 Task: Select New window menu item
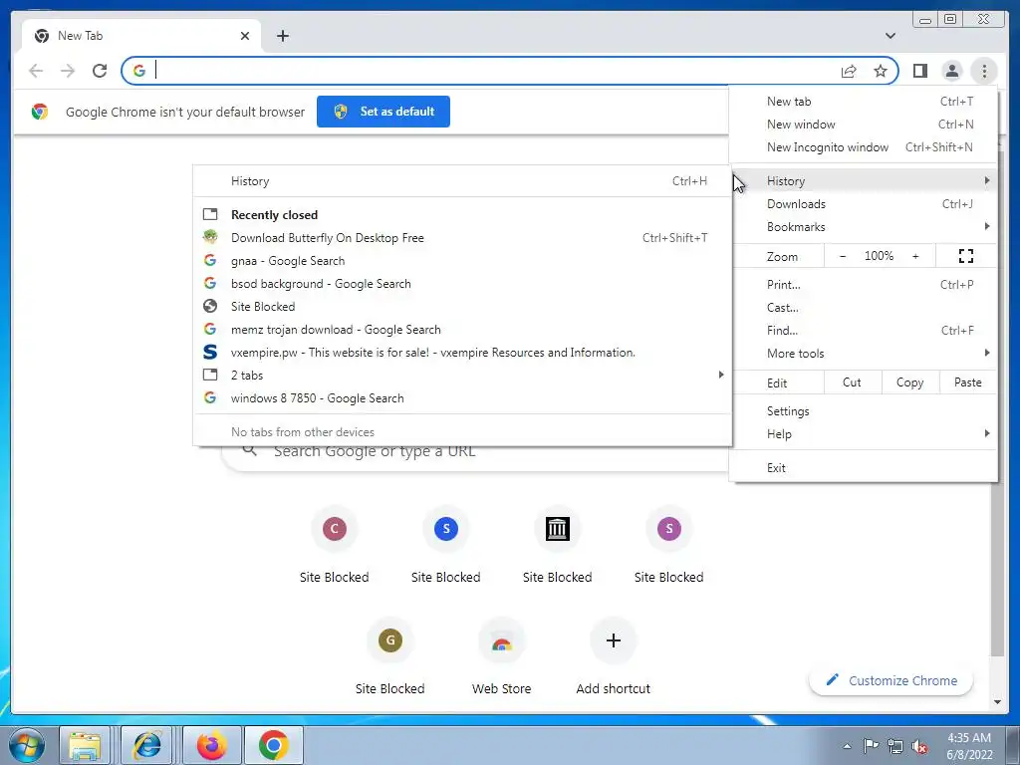[863, 125]
